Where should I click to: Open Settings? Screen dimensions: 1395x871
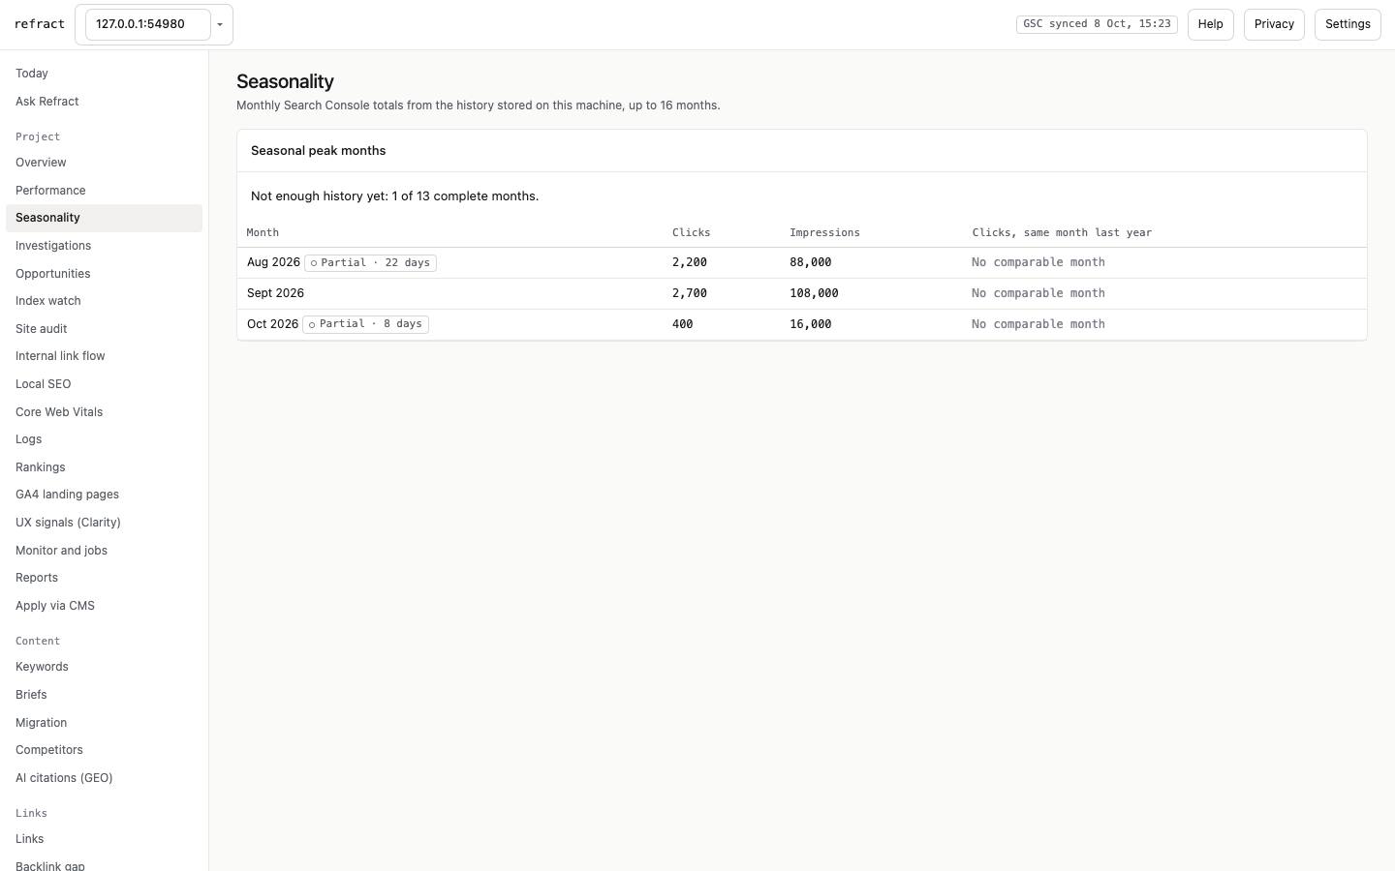pyautogui.click(x=1348, y=24)
